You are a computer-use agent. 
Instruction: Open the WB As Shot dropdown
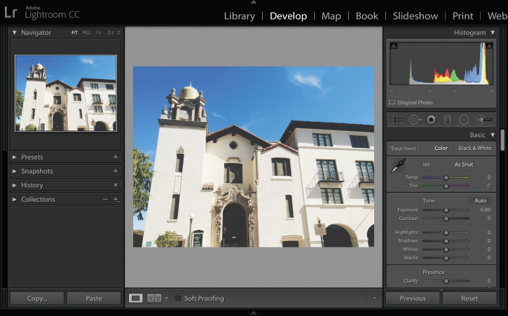[x=467, y=165]
